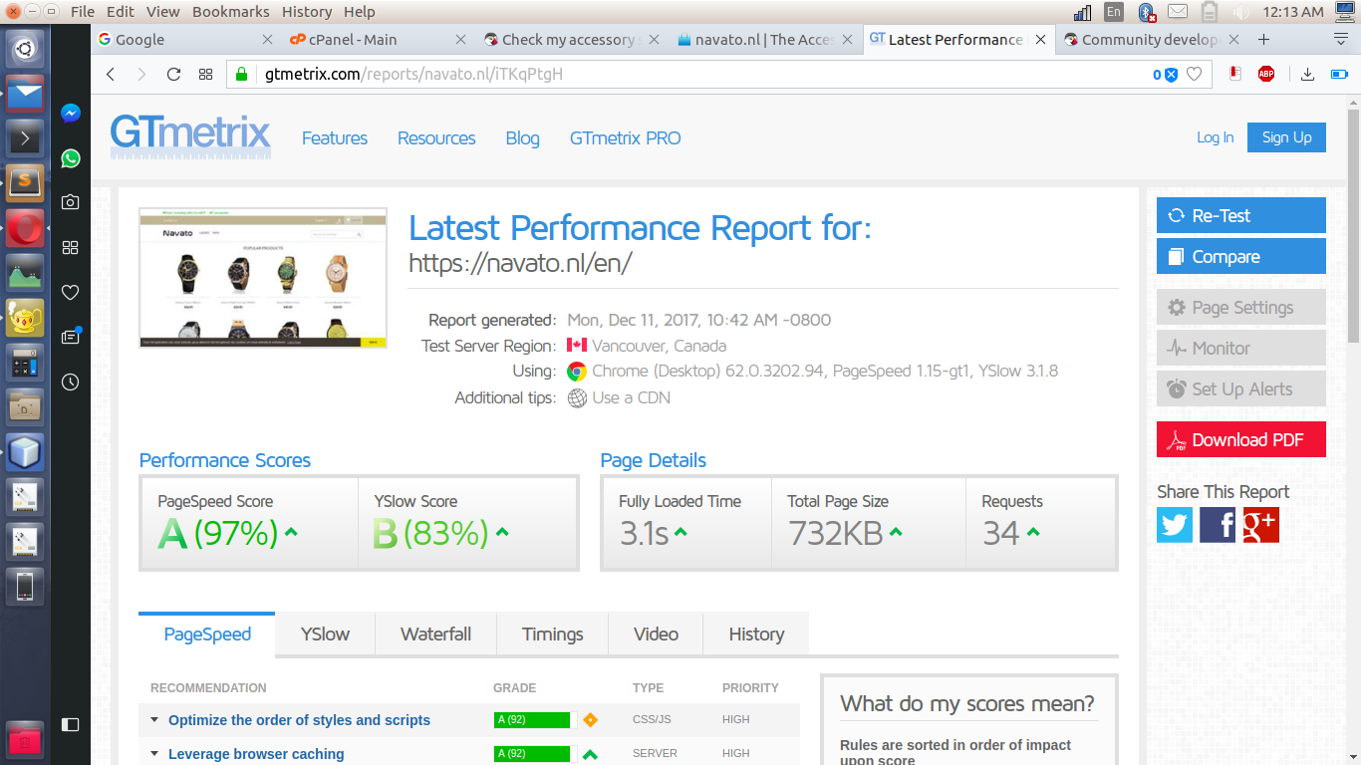
Task: Open Personal News icon in sidebar
Action: pyautogui.click(x=71, y=337)
